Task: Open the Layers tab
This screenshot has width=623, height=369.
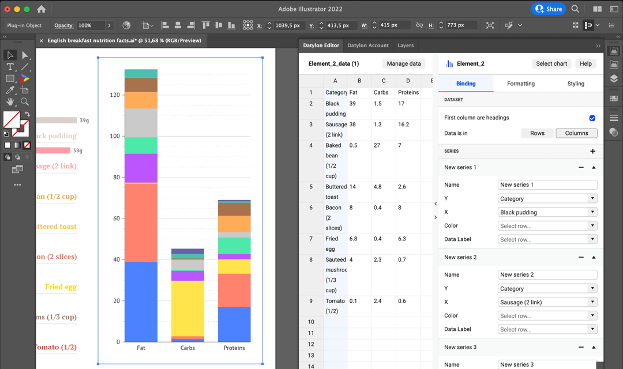Action: (405, 45)
